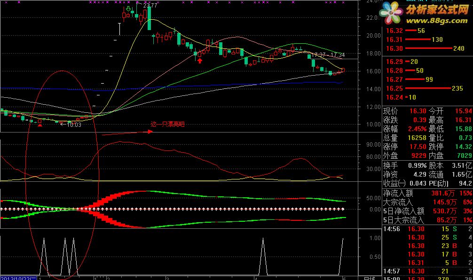The height and width of the screenshot is (280, 473).
Task: Click the 12.00 price axis label
Action: pos(373,107)
